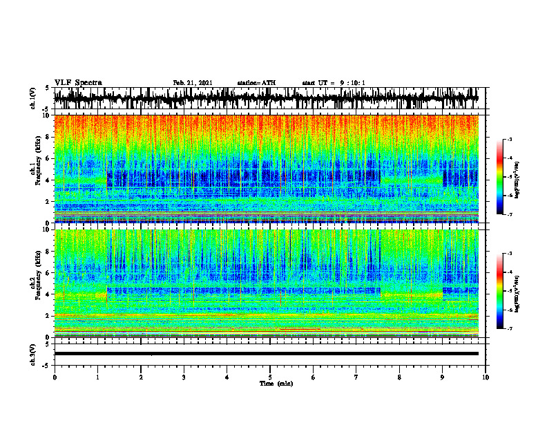
Task: Click time axis tick label '5'
Action: pyautogui.click(x=270, y=377)
